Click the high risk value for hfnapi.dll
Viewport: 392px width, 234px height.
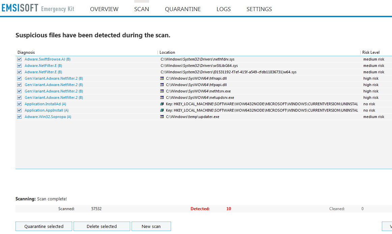point(371,78)
